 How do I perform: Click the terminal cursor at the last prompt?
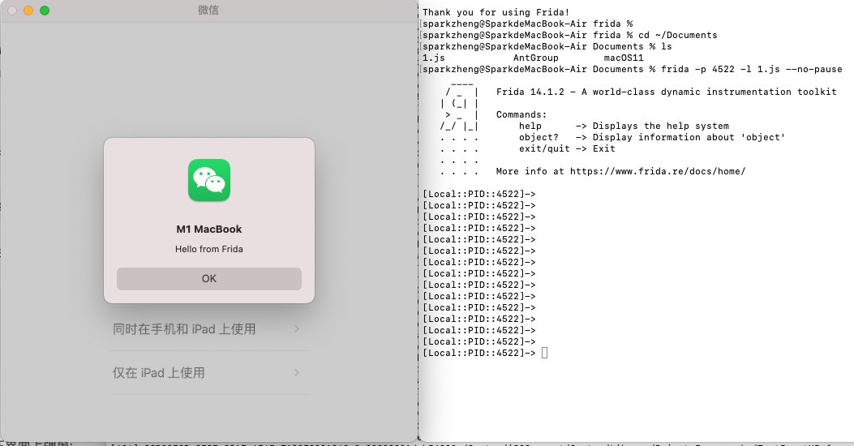pos(544,353)
